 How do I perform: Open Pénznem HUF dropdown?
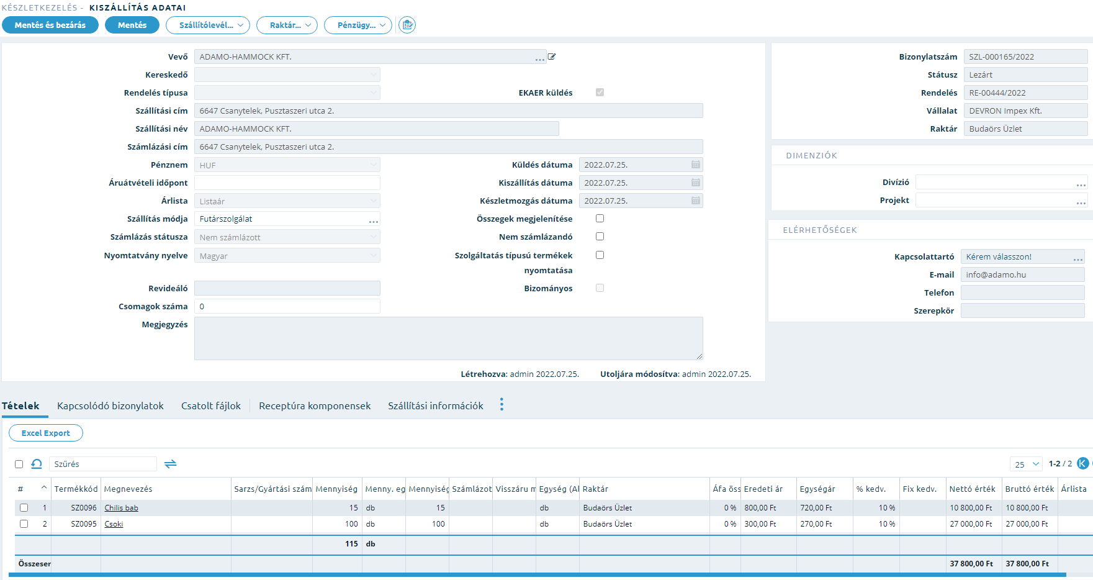tap(287, 165)
